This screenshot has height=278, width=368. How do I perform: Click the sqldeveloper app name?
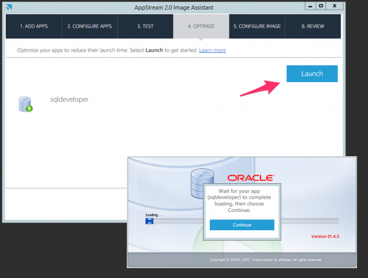pyautogui.click(x=69, y=99)
